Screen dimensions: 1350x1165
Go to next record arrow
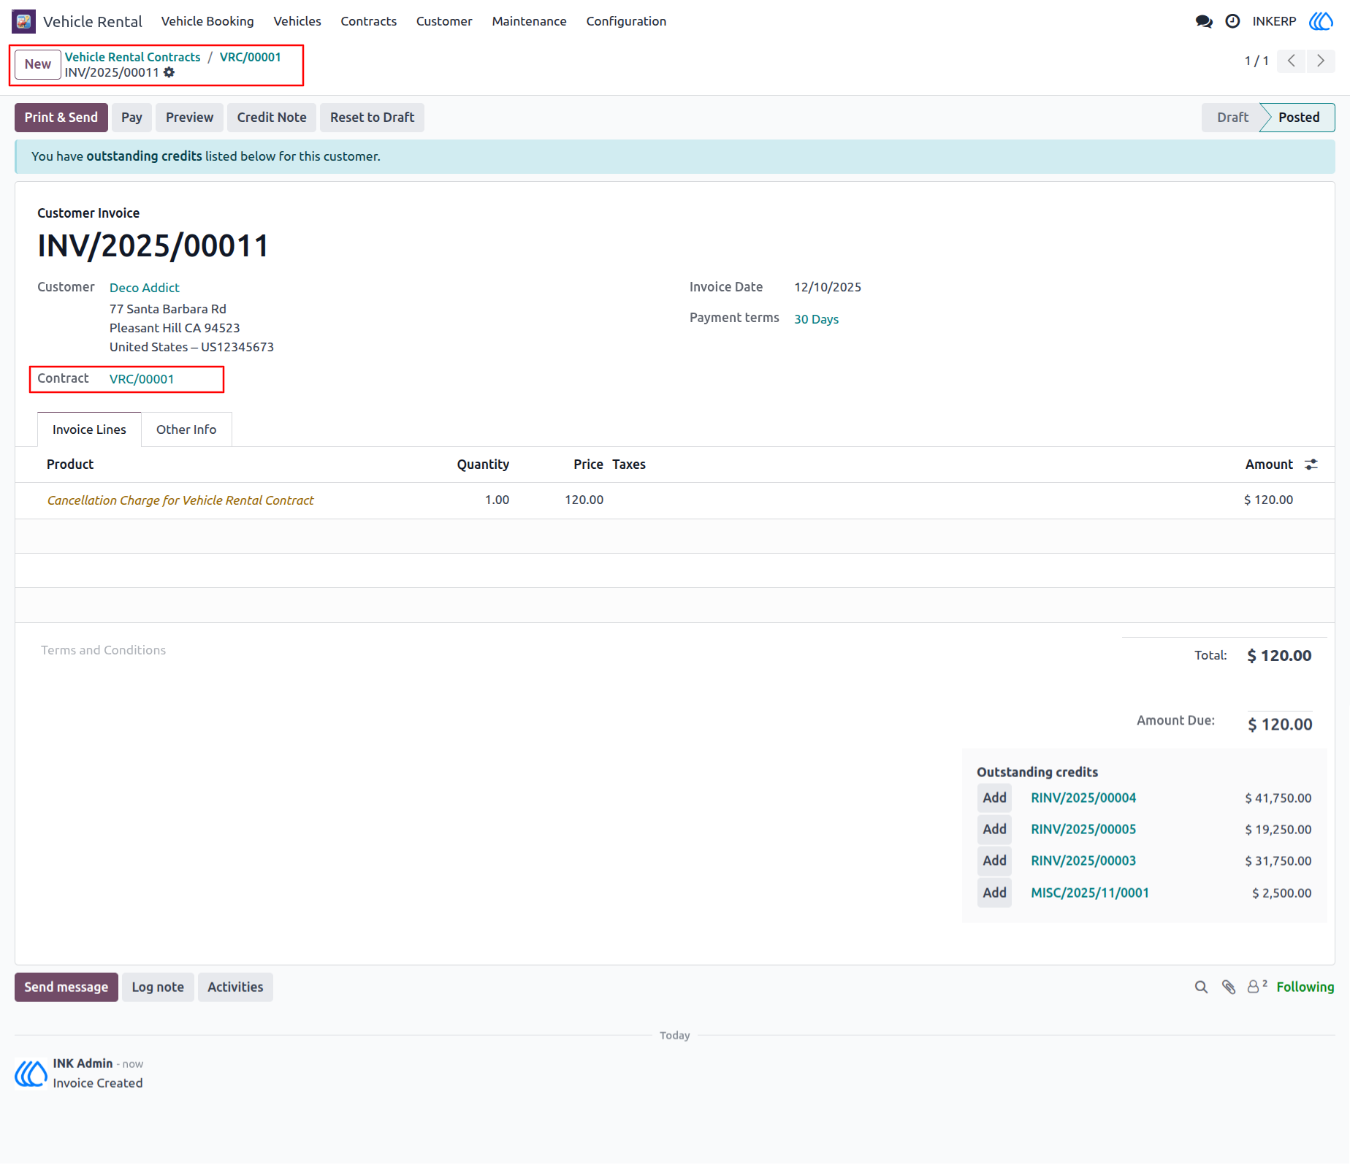coord(1321,61)
